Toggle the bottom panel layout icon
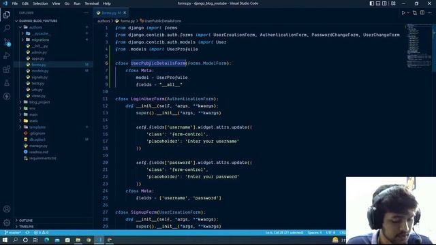The width and height of the screenshot is (436, 245). 378,3
